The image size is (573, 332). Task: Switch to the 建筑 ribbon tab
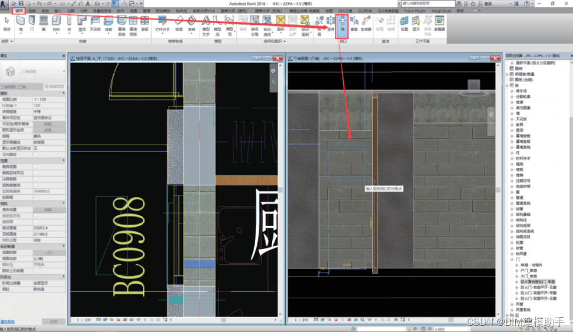click(19, 11)
